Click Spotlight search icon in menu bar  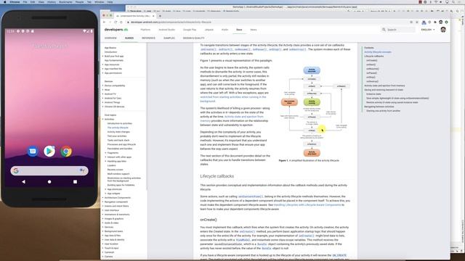pyautogui.click(x=453, y=1)
